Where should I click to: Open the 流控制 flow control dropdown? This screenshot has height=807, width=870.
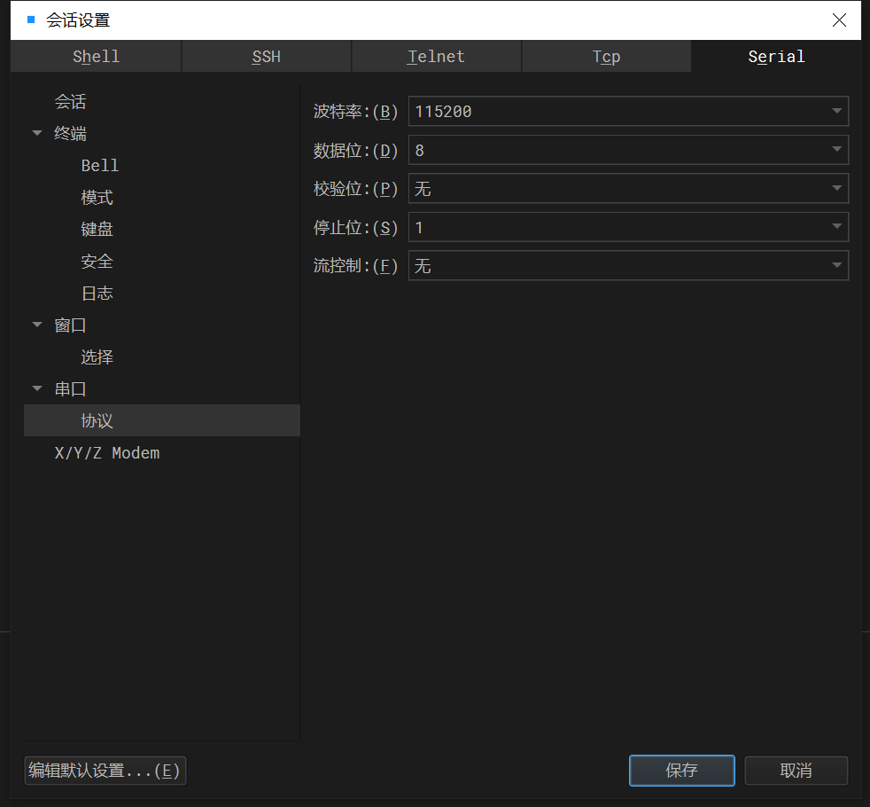[x=628, y=265]
